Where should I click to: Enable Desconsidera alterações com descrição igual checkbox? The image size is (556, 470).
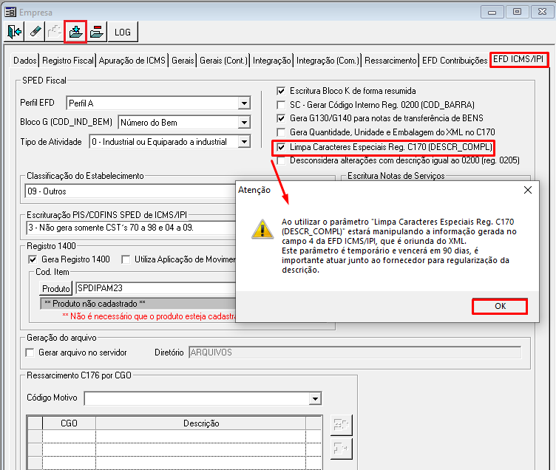pos(281,160)
